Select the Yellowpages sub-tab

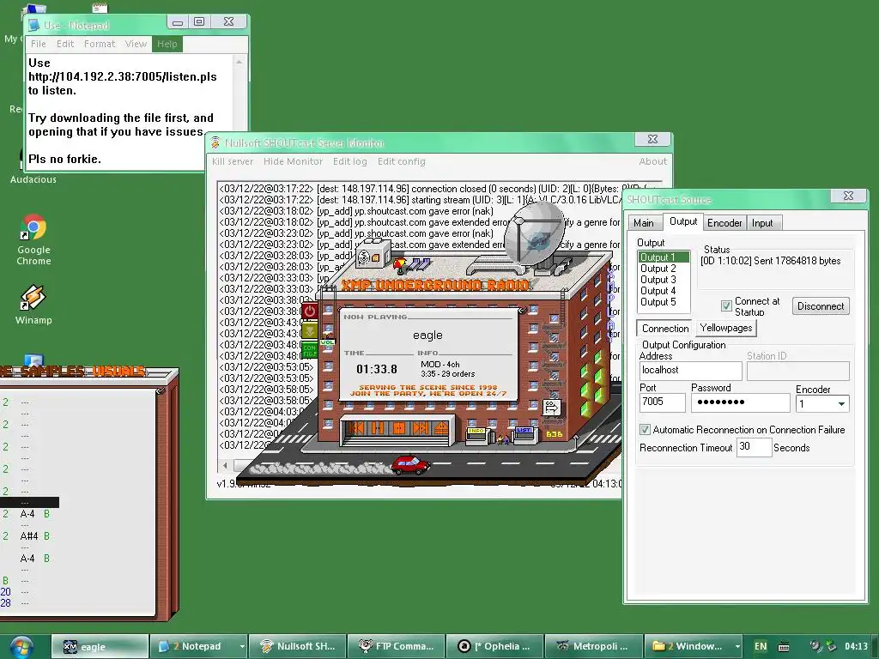pyautogui.click(x=726, y=328)
